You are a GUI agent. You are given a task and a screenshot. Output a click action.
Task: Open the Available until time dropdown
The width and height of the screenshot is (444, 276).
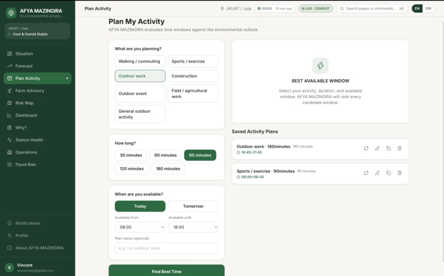[193, 227]
